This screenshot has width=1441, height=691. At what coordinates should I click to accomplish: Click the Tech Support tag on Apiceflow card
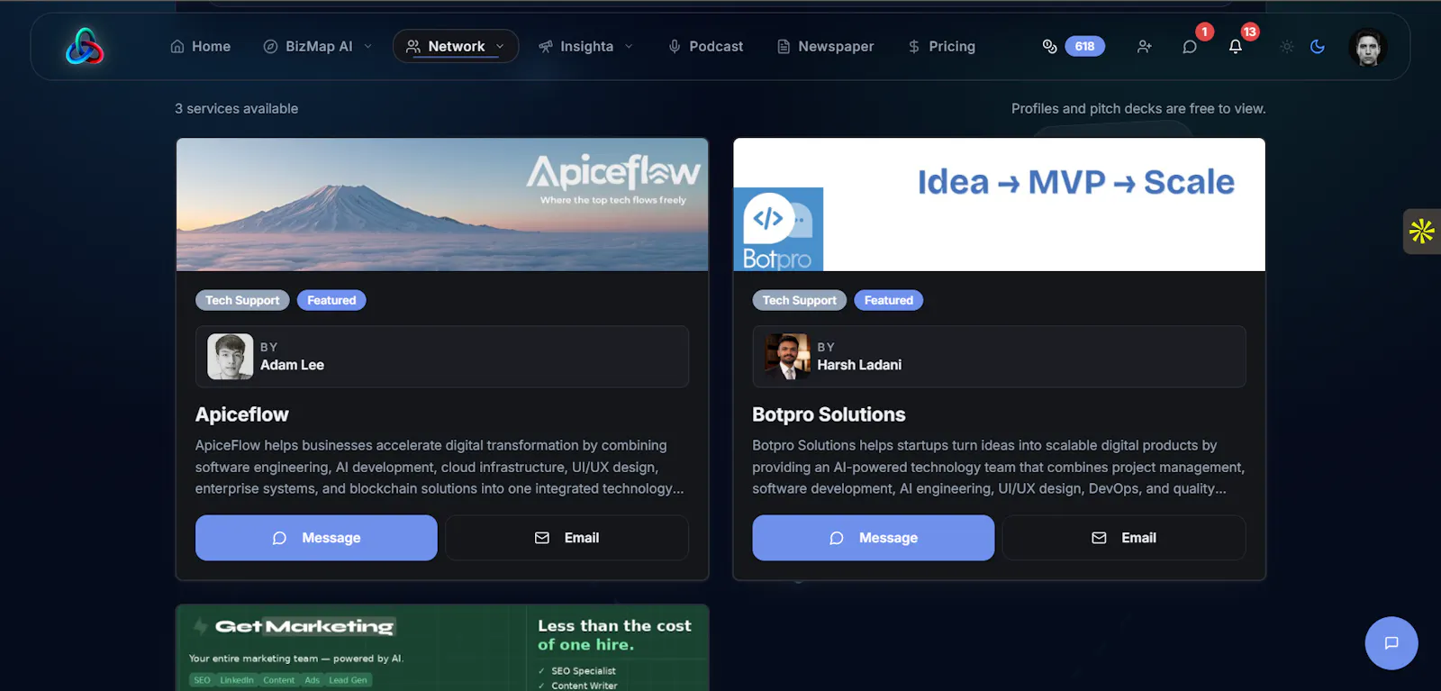(x=242, y=300)
